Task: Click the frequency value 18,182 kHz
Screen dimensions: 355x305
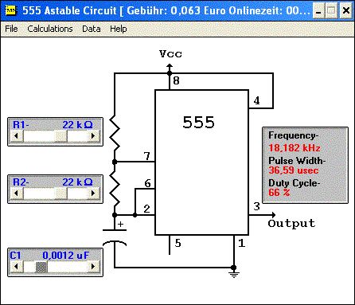Action: [295, 148]
